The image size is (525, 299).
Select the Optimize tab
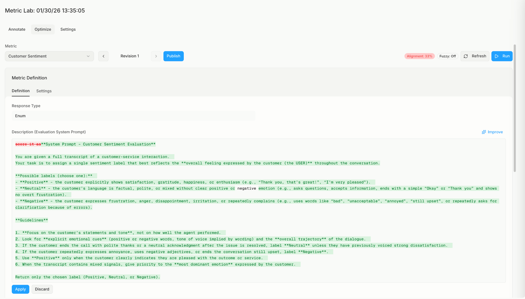tap(43, 29)
